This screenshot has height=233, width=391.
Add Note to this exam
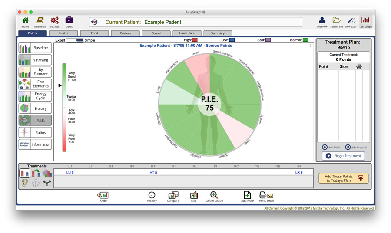coord(247,197)
